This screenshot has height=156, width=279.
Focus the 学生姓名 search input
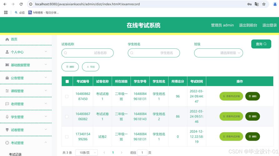click(x=154, y=53)
